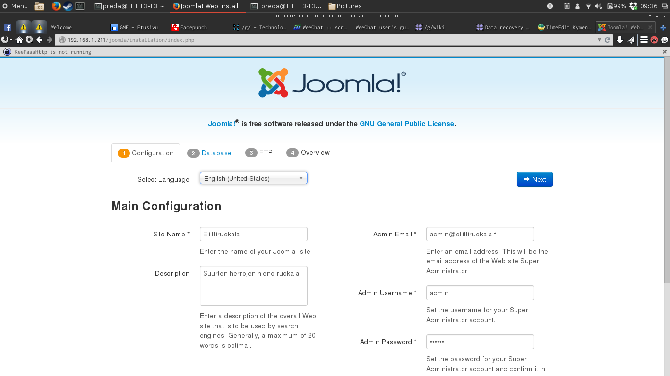
Task: Open the Wi-Fi network indicator
Action: [588, 6]
